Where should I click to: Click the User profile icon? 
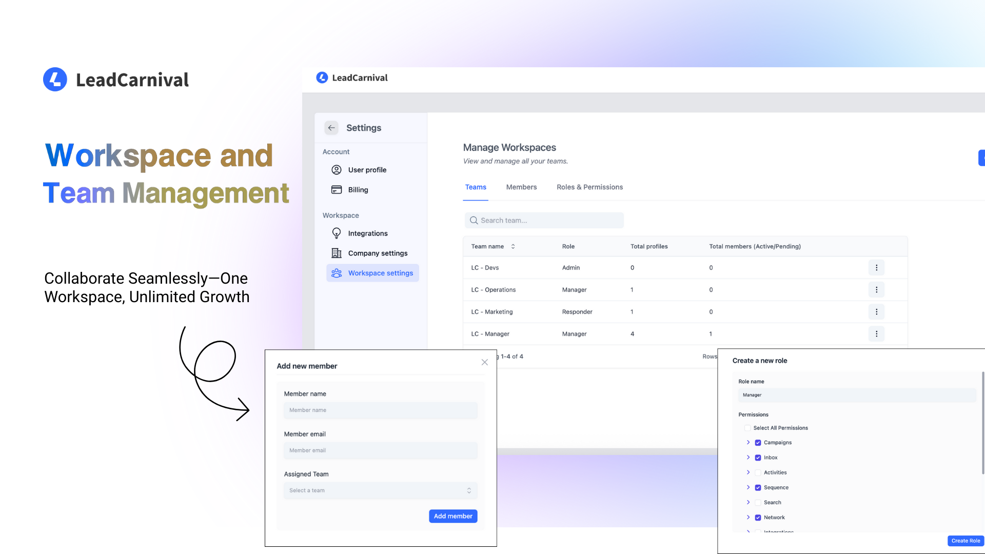click(337, 170)
